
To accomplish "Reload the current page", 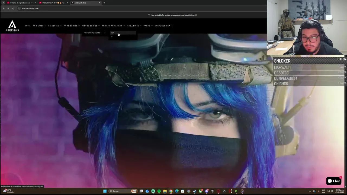I will pyautogui.click(x=13, y=8).
